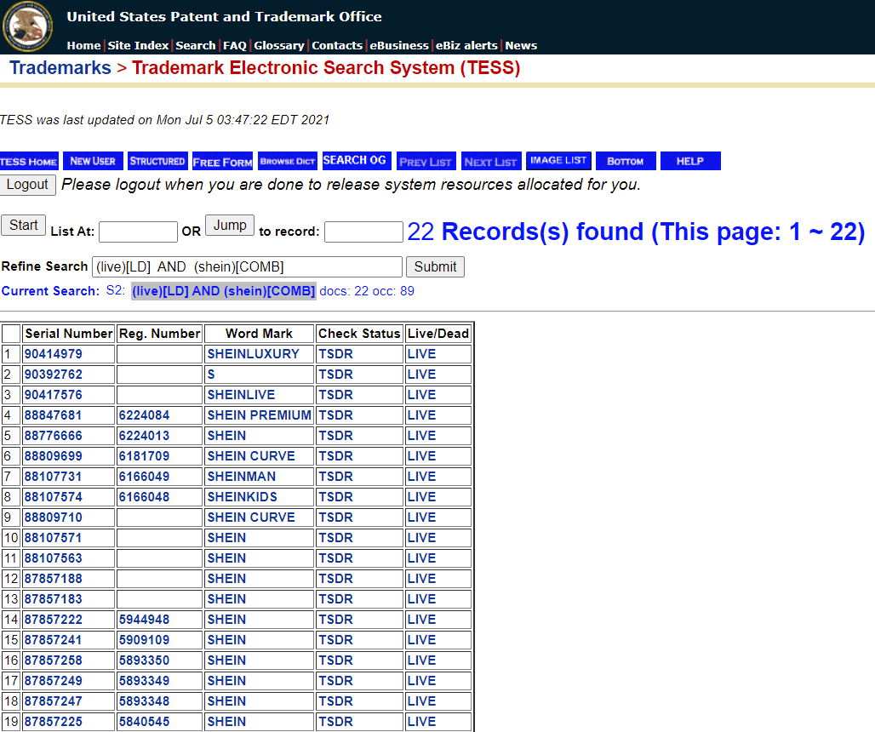The image size is (875, 732).
Task: Open registration number 6166048
Action: [x=144, y=496]
